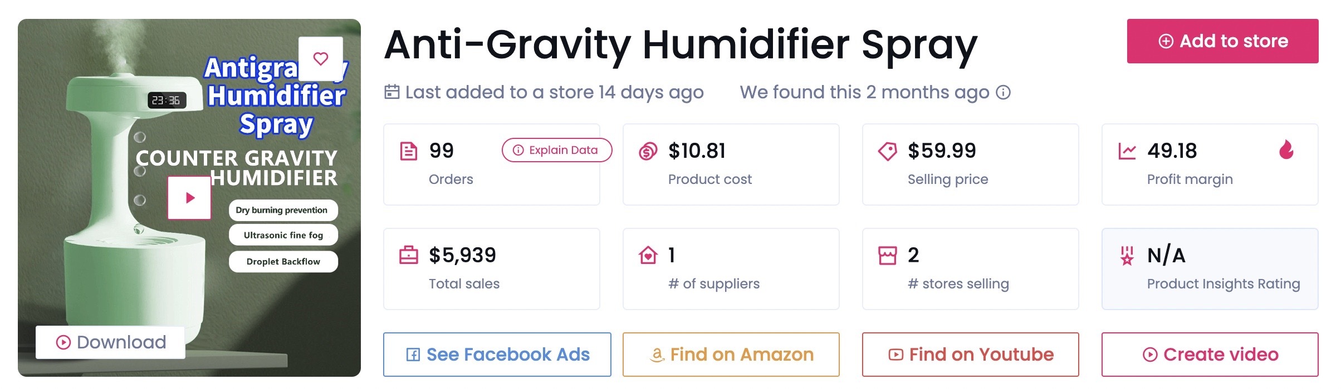Click the Create video button
The width and height of the screenshot is (1341, 389).
[x=1210, y=355]
